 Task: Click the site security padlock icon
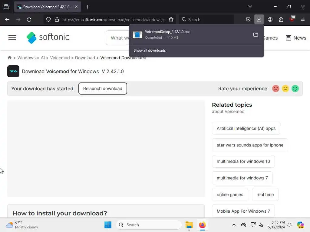coord(57,20)
